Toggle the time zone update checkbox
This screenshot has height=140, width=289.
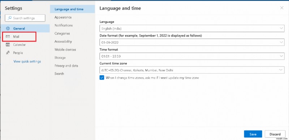102,78
